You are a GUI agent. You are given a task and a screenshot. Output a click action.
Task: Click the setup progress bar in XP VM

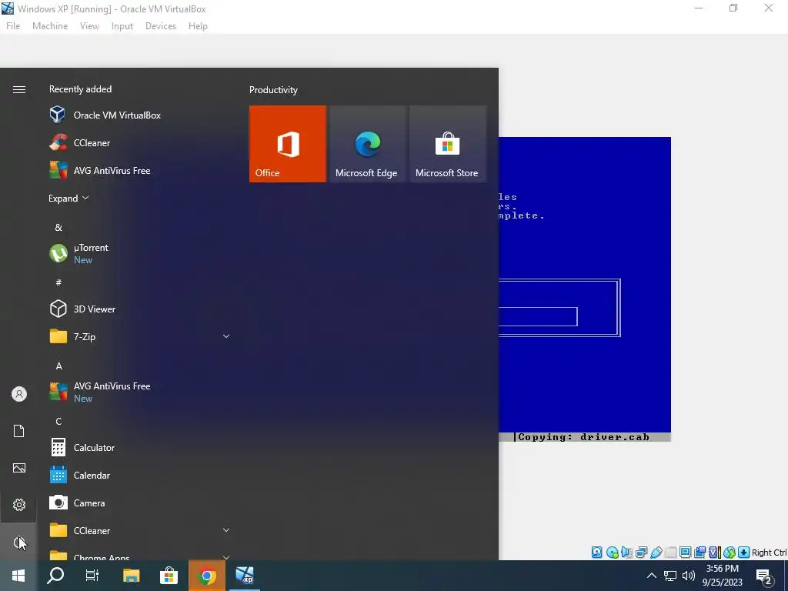[x=538, y=316]
